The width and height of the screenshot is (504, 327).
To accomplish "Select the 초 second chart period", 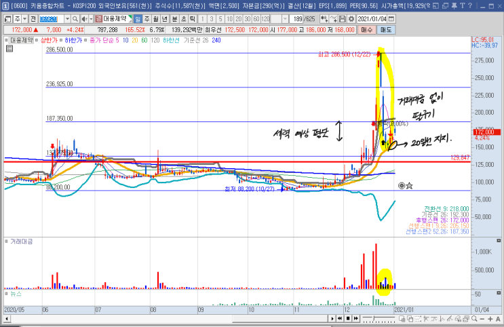I will point(184,19).
